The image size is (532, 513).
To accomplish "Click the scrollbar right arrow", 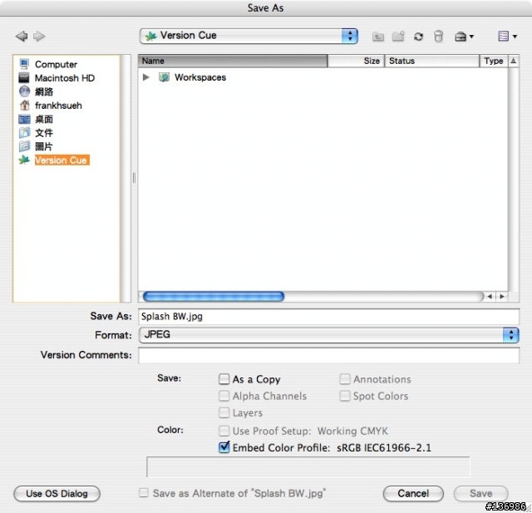I will click(x=502, y=297).
